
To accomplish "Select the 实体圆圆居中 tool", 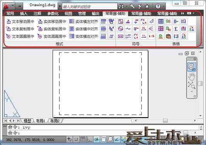I will coord(52,36).
